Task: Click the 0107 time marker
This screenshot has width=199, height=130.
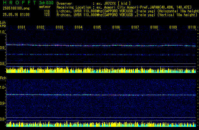Action: 135,27
